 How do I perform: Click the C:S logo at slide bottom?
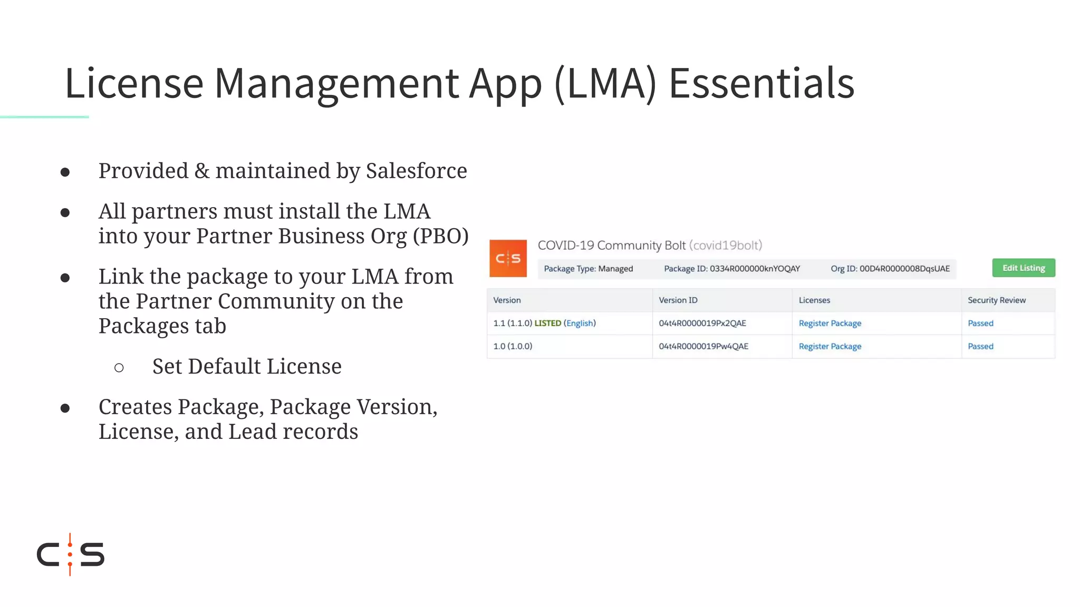71,554
